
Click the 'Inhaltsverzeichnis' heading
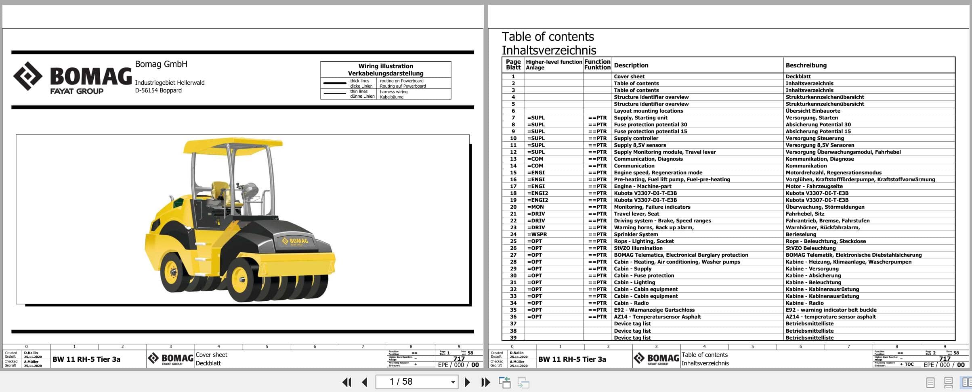549,50
